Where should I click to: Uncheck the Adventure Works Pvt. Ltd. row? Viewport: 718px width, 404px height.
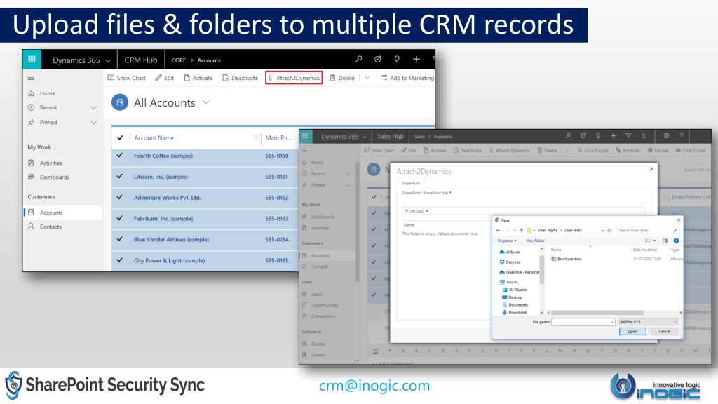(119, 197)
